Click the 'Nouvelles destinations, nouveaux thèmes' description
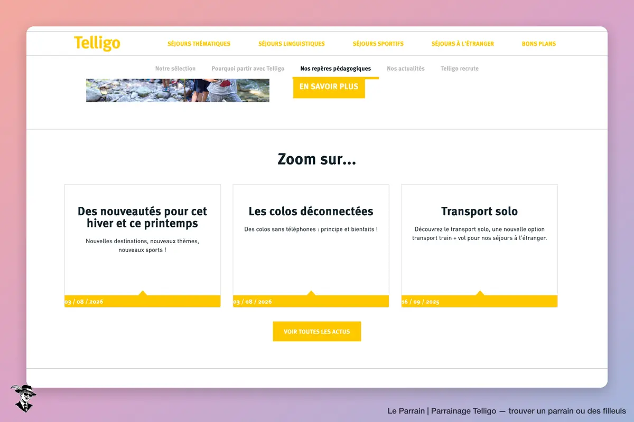Screen dimensions: 634x422 (x=143, y=245)
